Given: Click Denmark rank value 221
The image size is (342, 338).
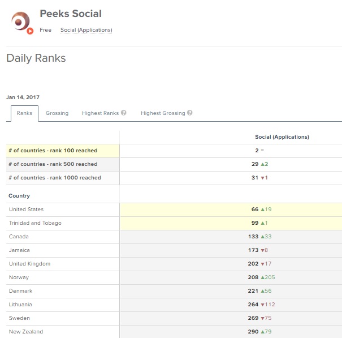Looking at the screenshot, I should point(253,291).
